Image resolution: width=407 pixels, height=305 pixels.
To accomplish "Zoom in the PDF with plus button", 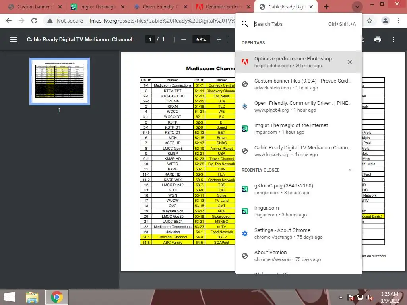I will [219, 39].
